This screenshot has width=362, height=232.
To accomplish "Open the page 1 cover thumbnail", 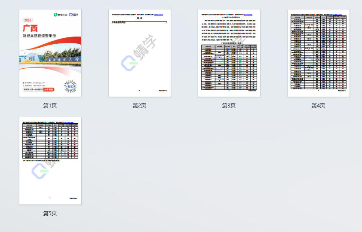I will [50, 53].
